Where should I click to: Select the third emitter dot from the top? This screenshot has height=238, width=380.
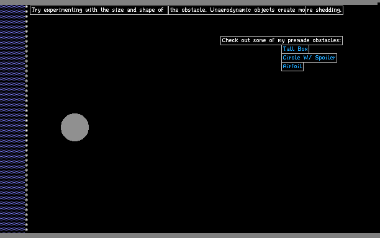[x=26, y=17]
